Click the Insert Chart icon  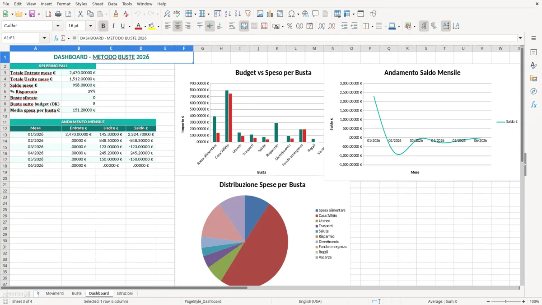tap(271, 14)
